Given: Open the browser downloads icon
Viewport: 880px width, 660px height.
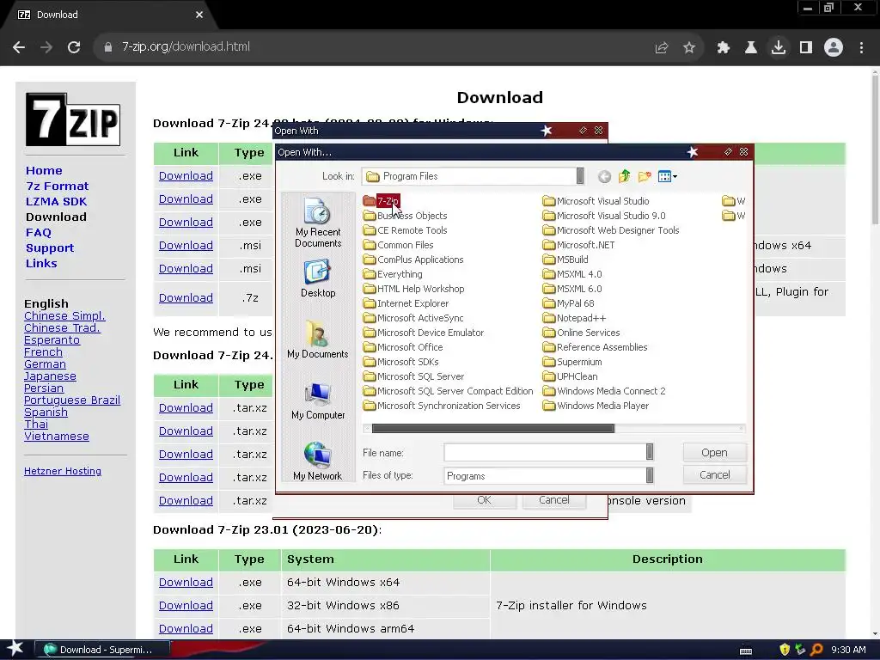Looking at the screenshot, I should click(779, 48).
